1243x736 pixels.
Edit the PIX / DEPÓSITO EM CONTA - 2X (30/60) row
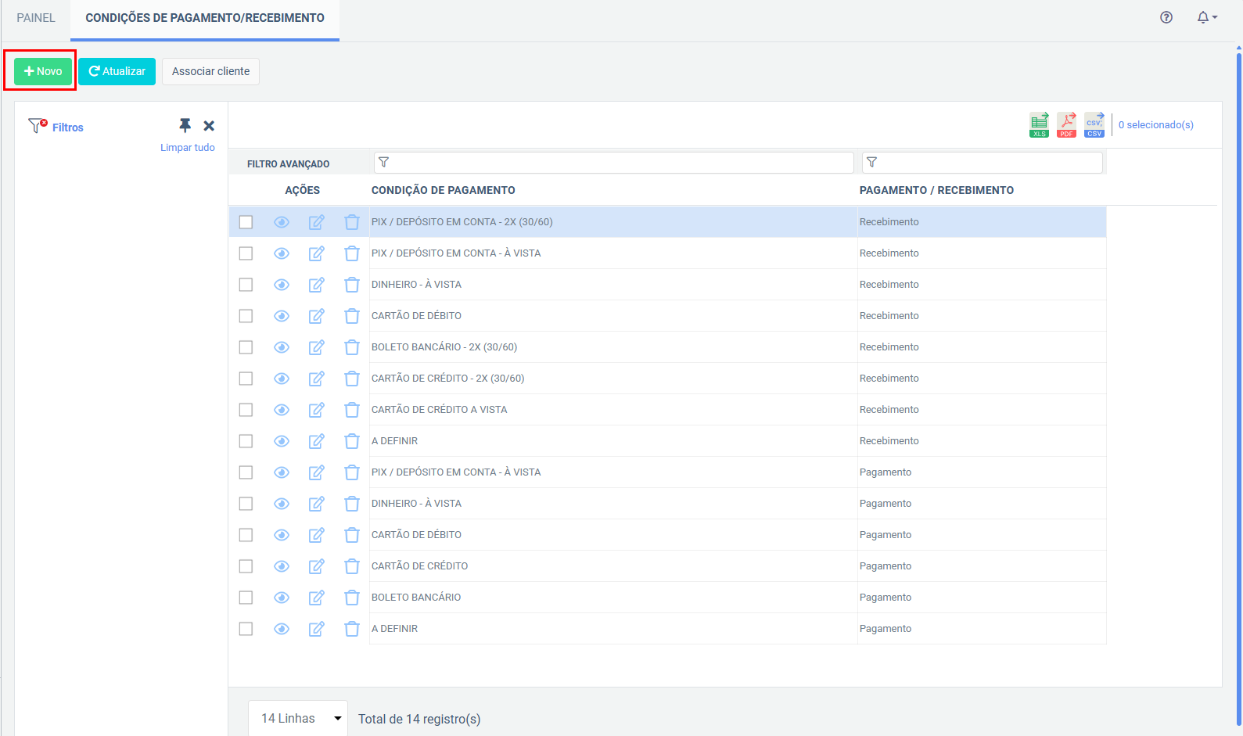[316, 222]
